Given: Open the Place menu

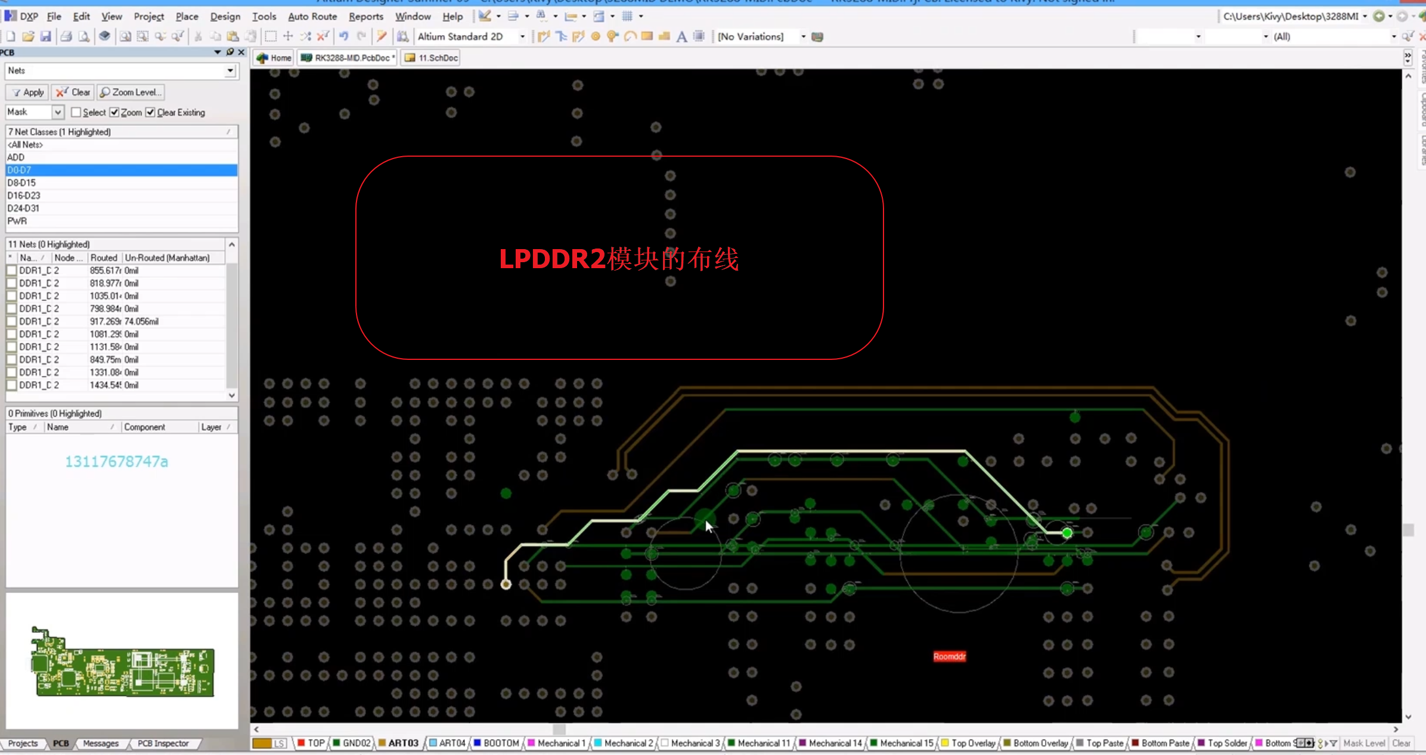Looking at the screenshot, I should [187, 17].
